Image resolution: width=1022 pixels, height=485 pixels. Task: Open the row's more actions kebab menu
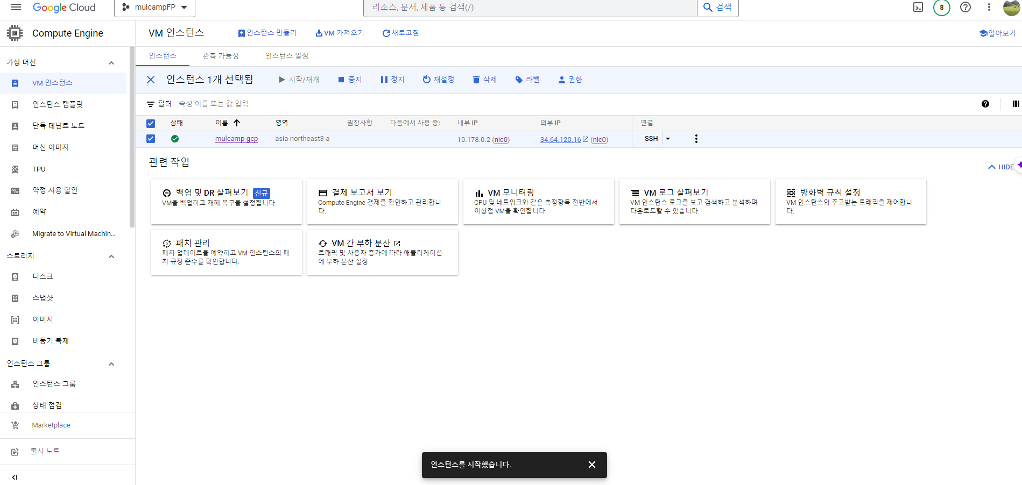(696, 139)
